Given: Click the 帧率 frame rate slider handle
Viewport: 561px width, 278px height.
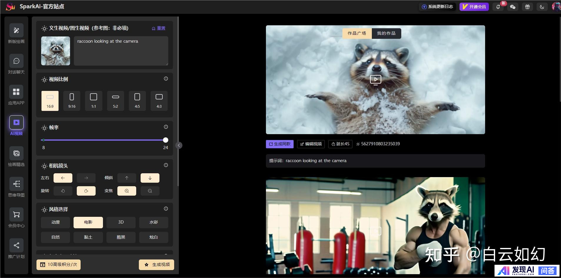Looking at the screenshot, I should 166,140.
